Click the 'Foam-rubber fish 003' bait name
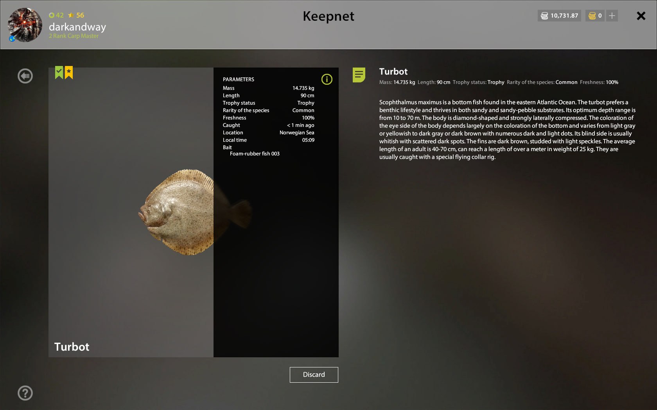 coord(255,153)
